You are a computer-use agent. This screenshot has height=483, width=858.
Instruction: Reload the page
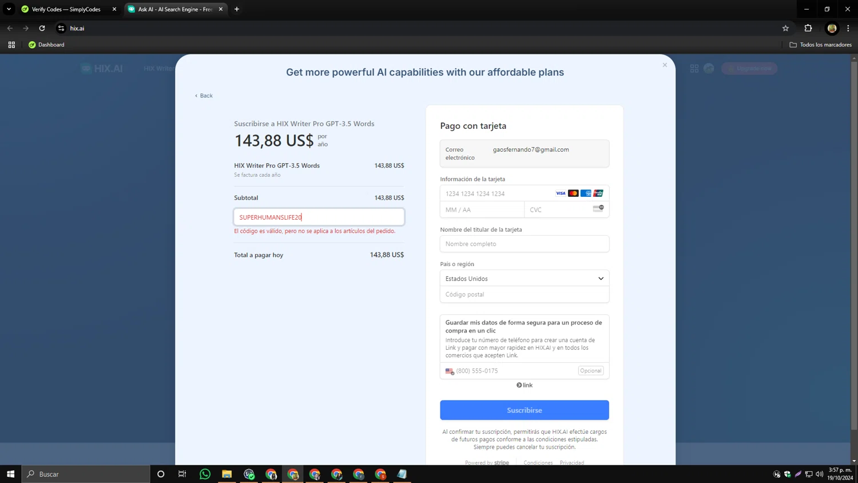pos(42,28)
